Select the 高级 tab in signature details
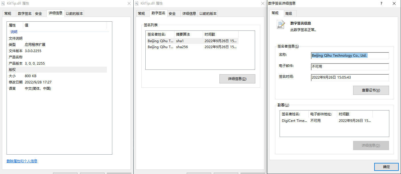 [x=288, y=13]
